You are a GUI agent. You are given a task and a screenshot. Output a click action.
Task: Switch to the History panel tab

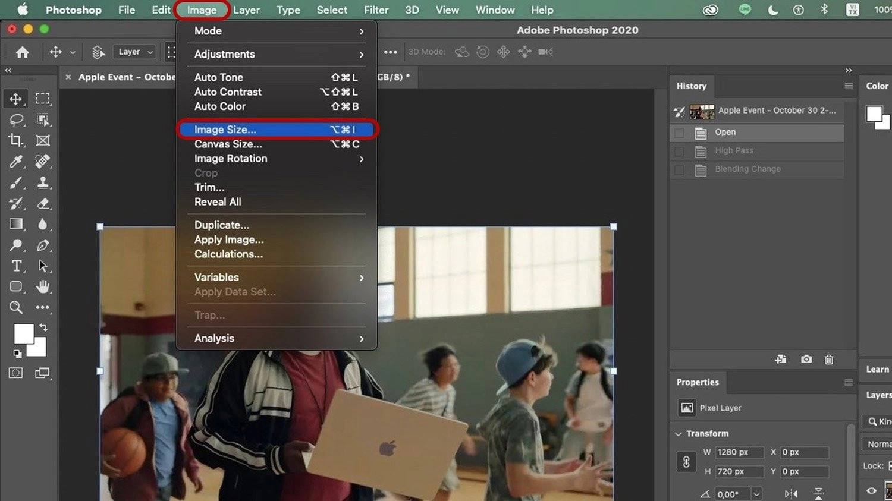[x=692, y=86]
